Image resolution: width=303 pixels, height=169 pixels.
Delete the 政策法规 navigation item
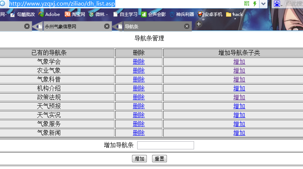pos(139,97)
